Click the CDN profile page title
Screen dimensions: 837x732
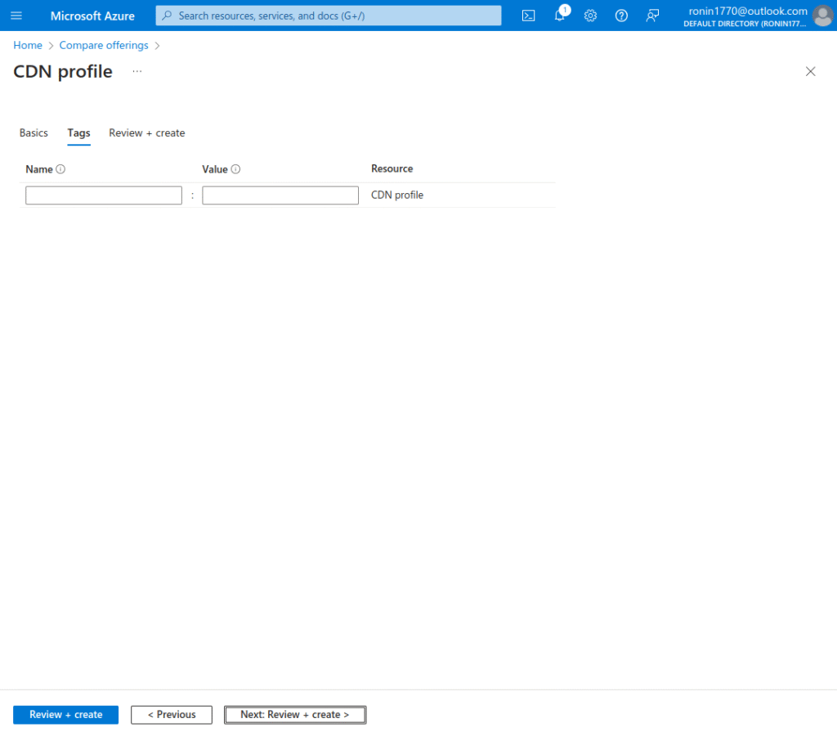point(63,71)
